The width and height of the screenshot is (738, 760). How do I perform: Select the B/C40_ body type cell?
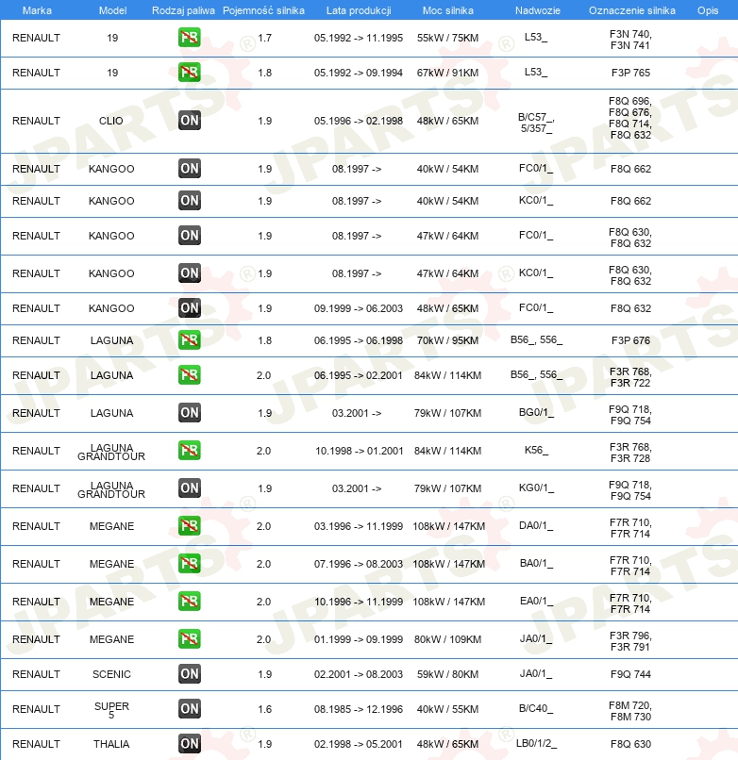tap(535, 709)
